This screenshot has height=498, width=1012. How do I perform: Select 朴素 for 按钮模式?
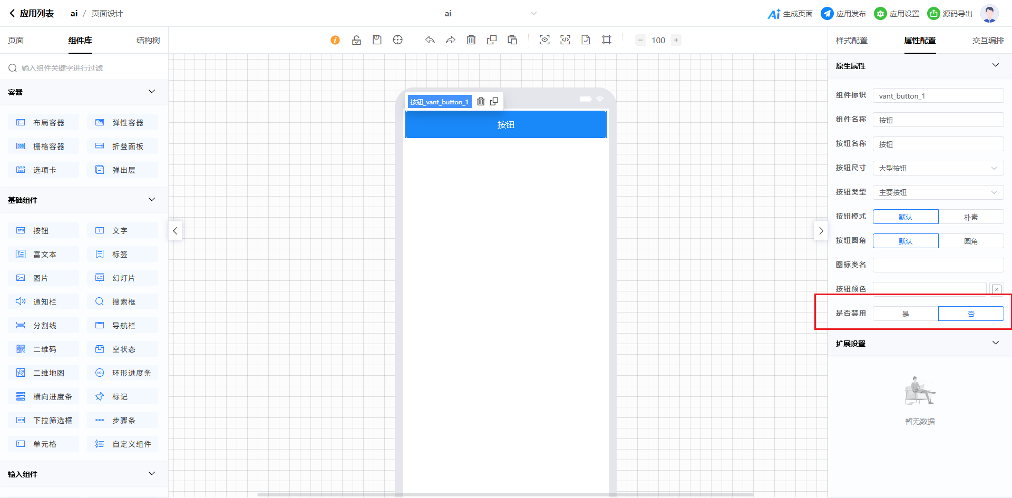point(971,217)
